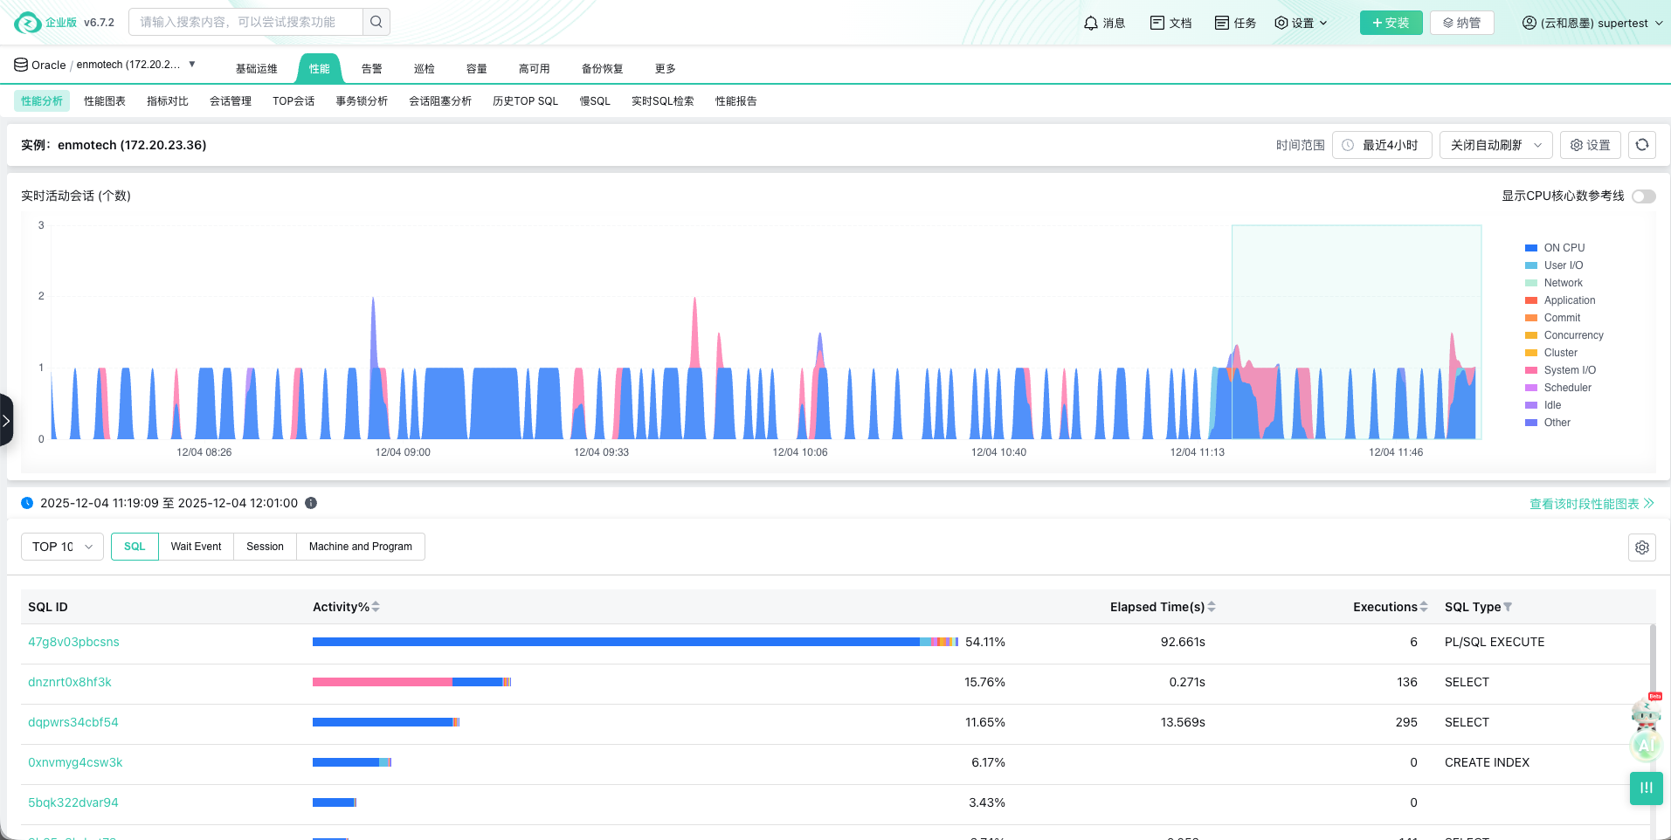1671x840 pixels.
Task: Open the 关闭自动刷新 dropdown
Action: pos(1495,145)
